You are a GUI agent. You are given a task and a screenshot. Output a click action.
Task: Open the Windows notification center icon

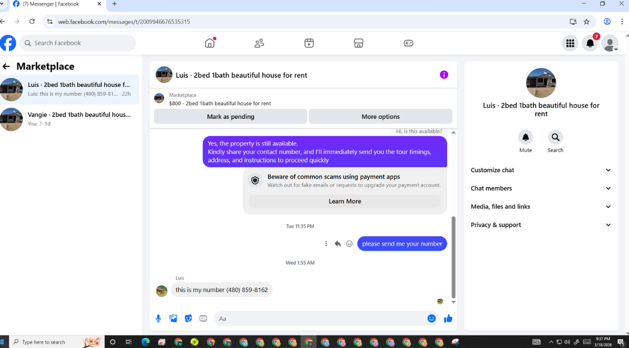620,342
